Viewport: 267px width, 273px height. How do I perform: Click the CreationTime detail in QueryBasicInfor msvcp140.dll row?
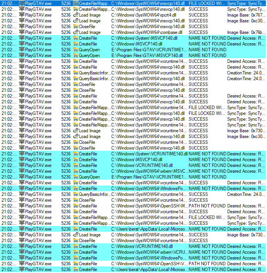click(246, 79)
